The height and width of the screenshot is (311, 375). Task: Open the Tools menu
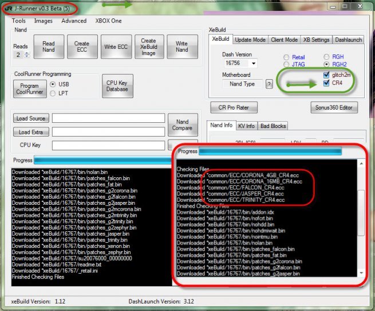(19, 21)
